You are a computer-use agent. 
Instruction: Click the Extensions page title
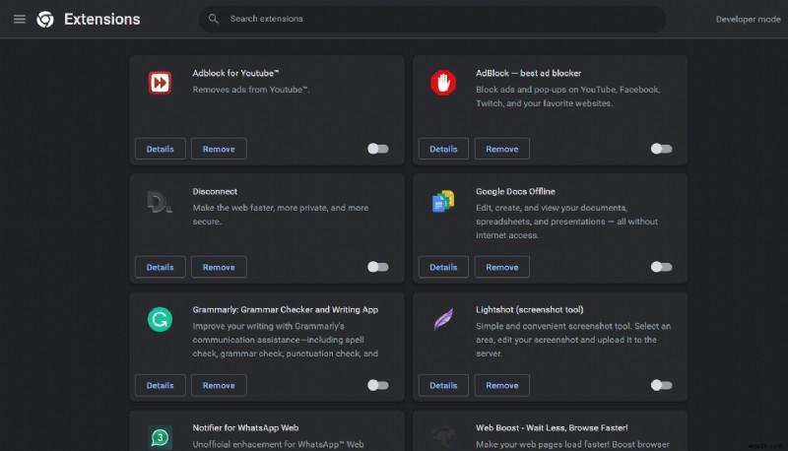tap(102, 19)
